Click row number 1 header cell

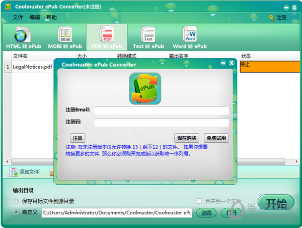tap(8, 67)
